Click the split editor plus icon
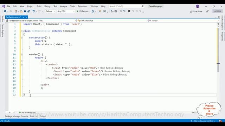The image size is (225, 126). click(218, 24)
